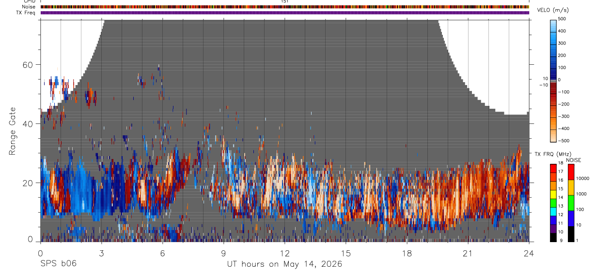595x274 pixels.
Task: Click the positive 500 velocity tick label
Action: (562, 18)
